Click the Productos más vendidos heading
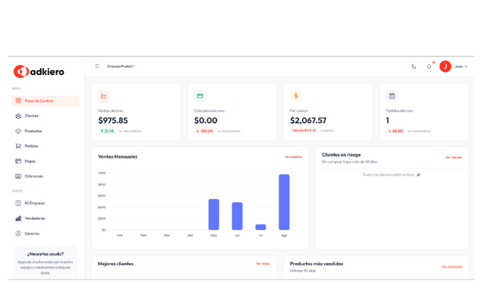The image size is (482, 283). [316, 264]
